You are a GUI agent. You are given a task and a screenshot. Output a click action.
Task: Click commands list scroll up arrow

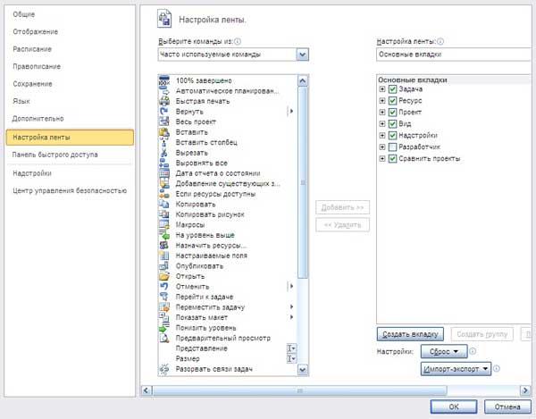click(303, 81)
